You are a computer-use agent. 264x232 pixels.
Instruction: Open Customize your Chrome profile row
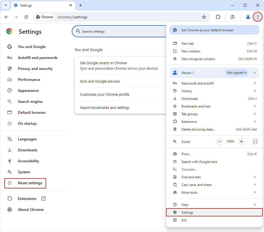click(120, 94)
